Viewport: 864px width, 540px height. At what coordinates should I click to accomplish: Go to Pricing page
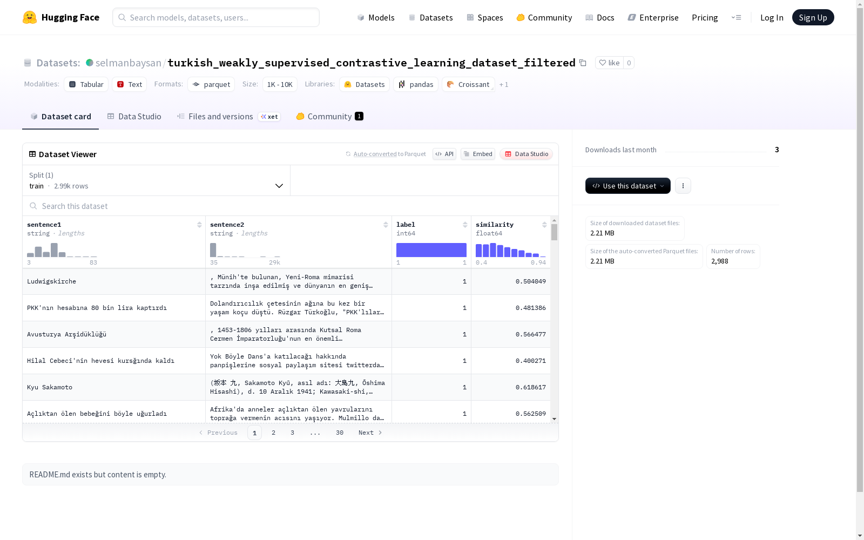tap(705, 17)
